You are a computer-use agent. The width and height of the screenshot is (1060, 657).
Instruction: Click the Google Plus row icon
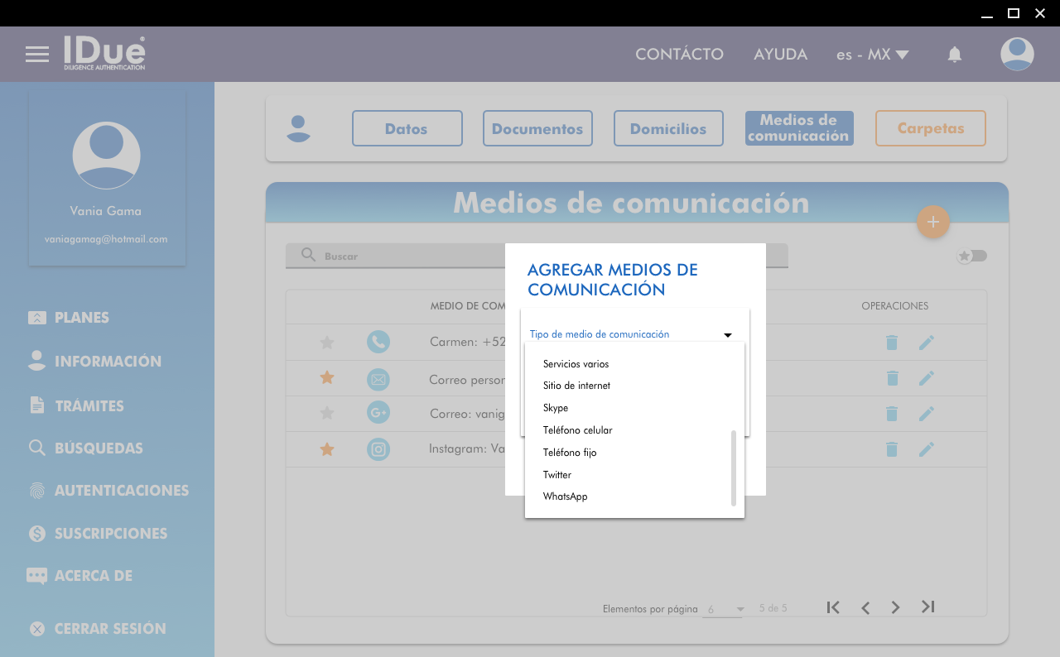click(x=378, y=414)
